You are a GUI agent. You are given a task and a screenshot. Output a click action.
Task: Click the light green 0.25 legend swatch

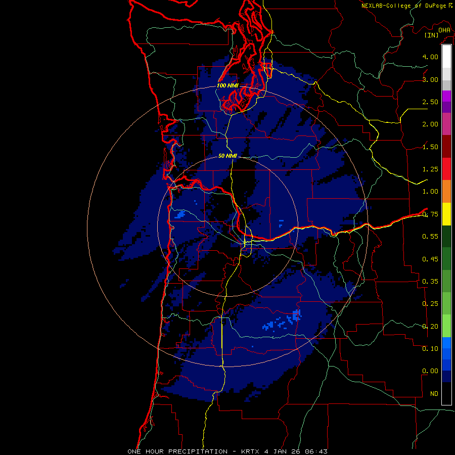tap(446, 303)
